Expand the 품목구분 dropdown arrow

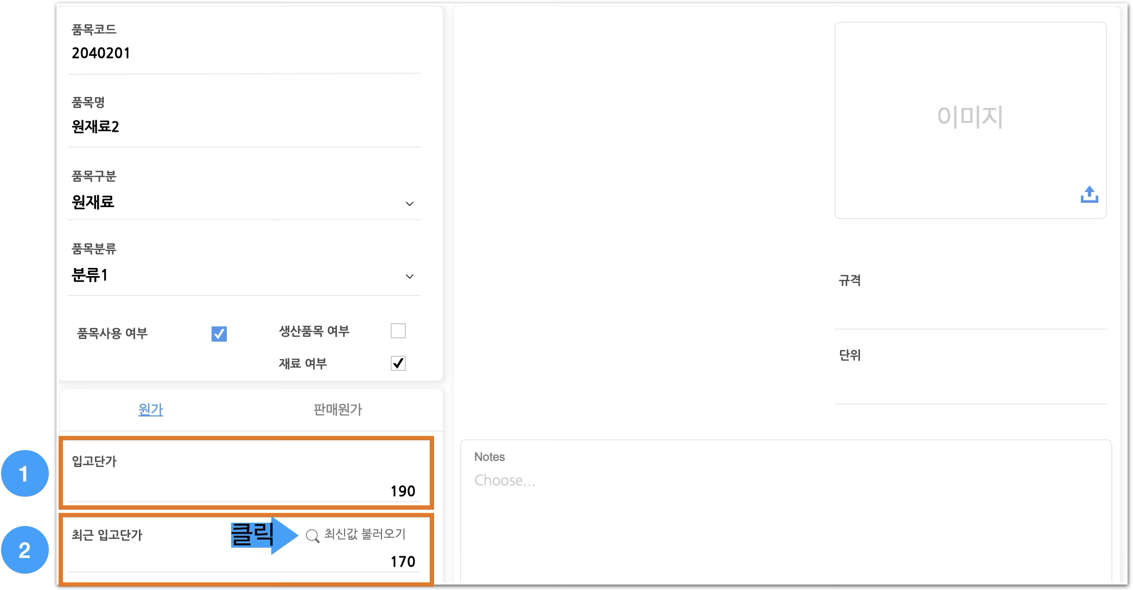tap(410, 204)
